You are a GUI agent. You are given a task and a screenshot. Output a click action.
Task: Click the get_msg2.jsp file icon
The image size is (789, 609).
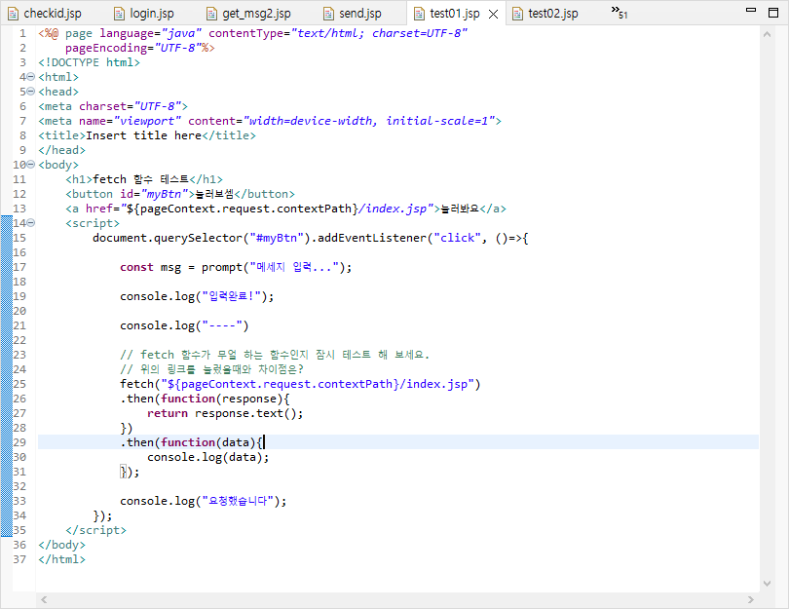(212, 14)
